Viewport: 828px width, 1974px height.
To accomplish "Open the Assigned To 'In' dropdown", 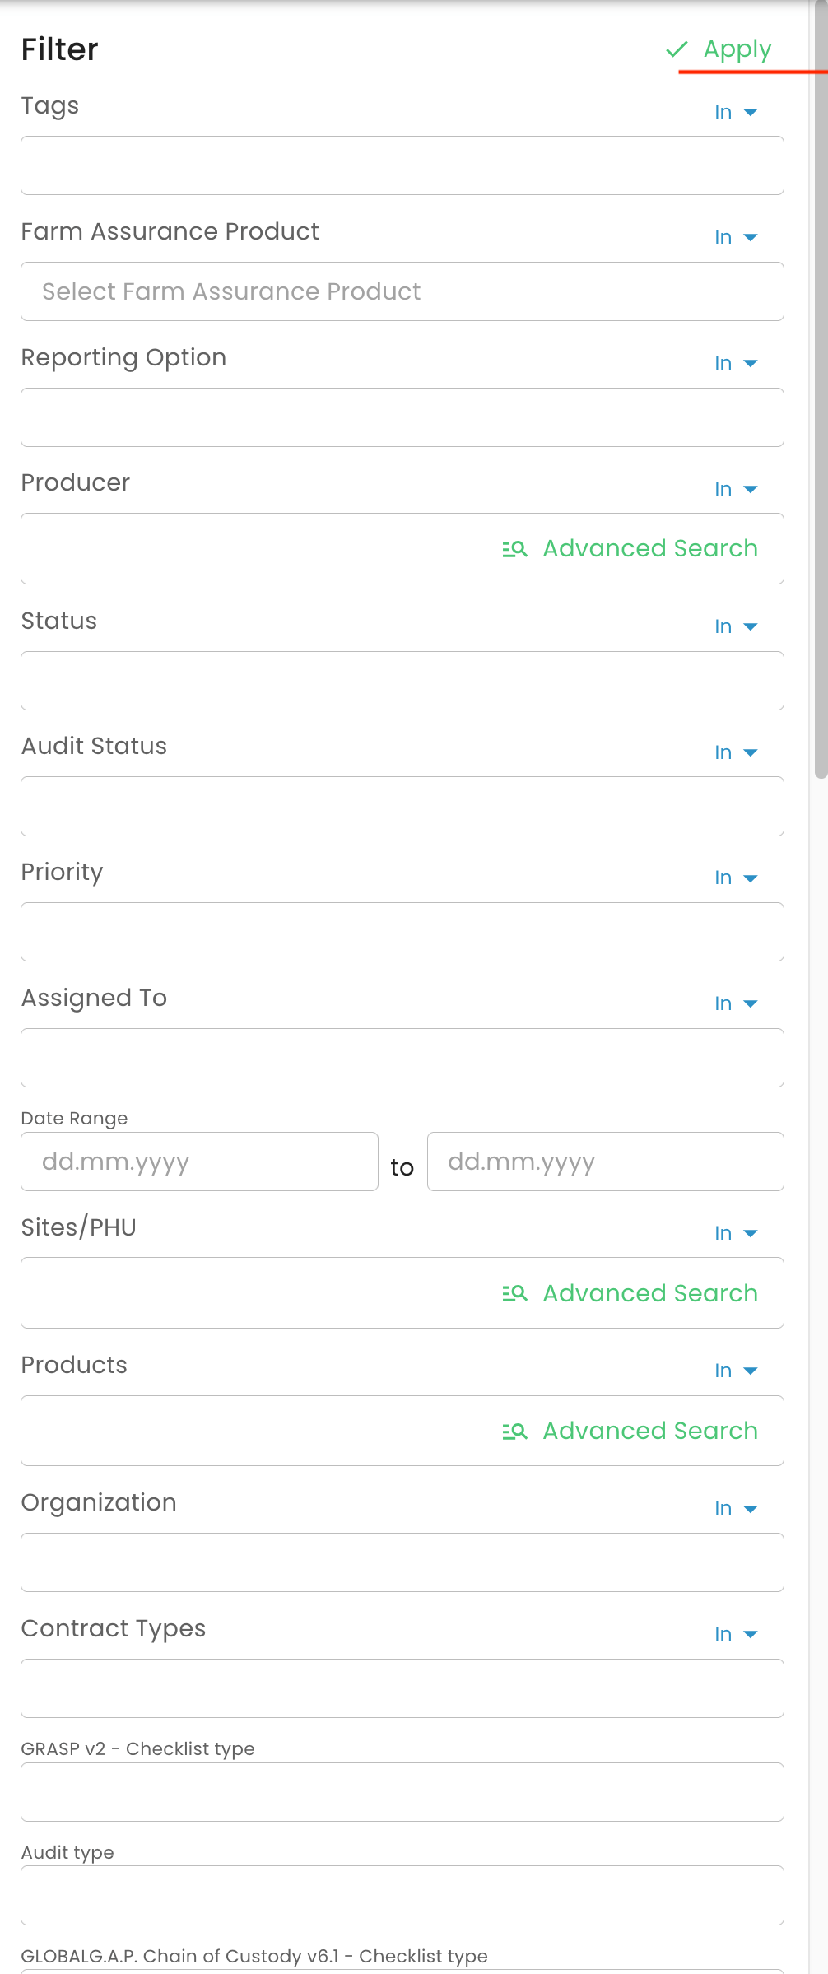I will (x=736, y=1003).
